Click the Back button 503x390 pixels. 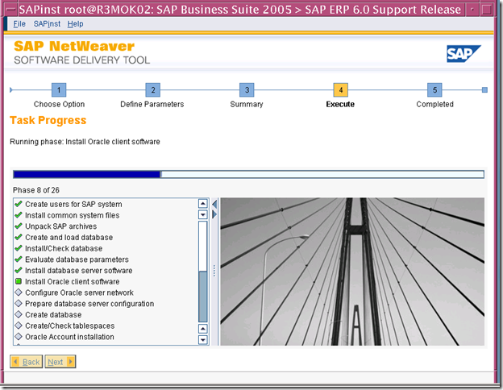[27, 362]
